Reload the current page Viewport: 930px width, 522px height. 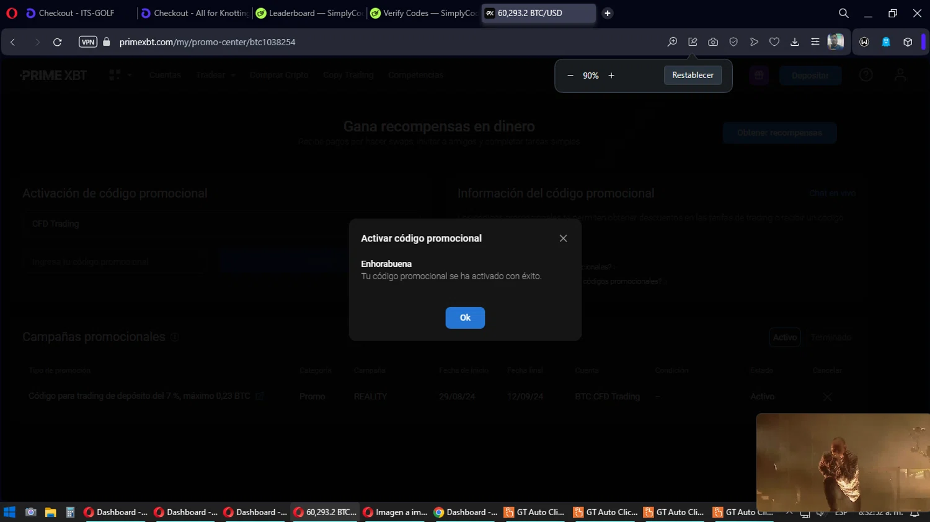pyautogui.click(x=58, y=42)
